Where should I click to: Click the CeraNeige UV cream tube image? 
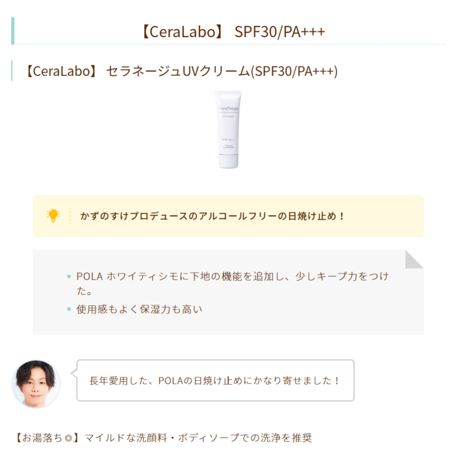click(228, 129)
